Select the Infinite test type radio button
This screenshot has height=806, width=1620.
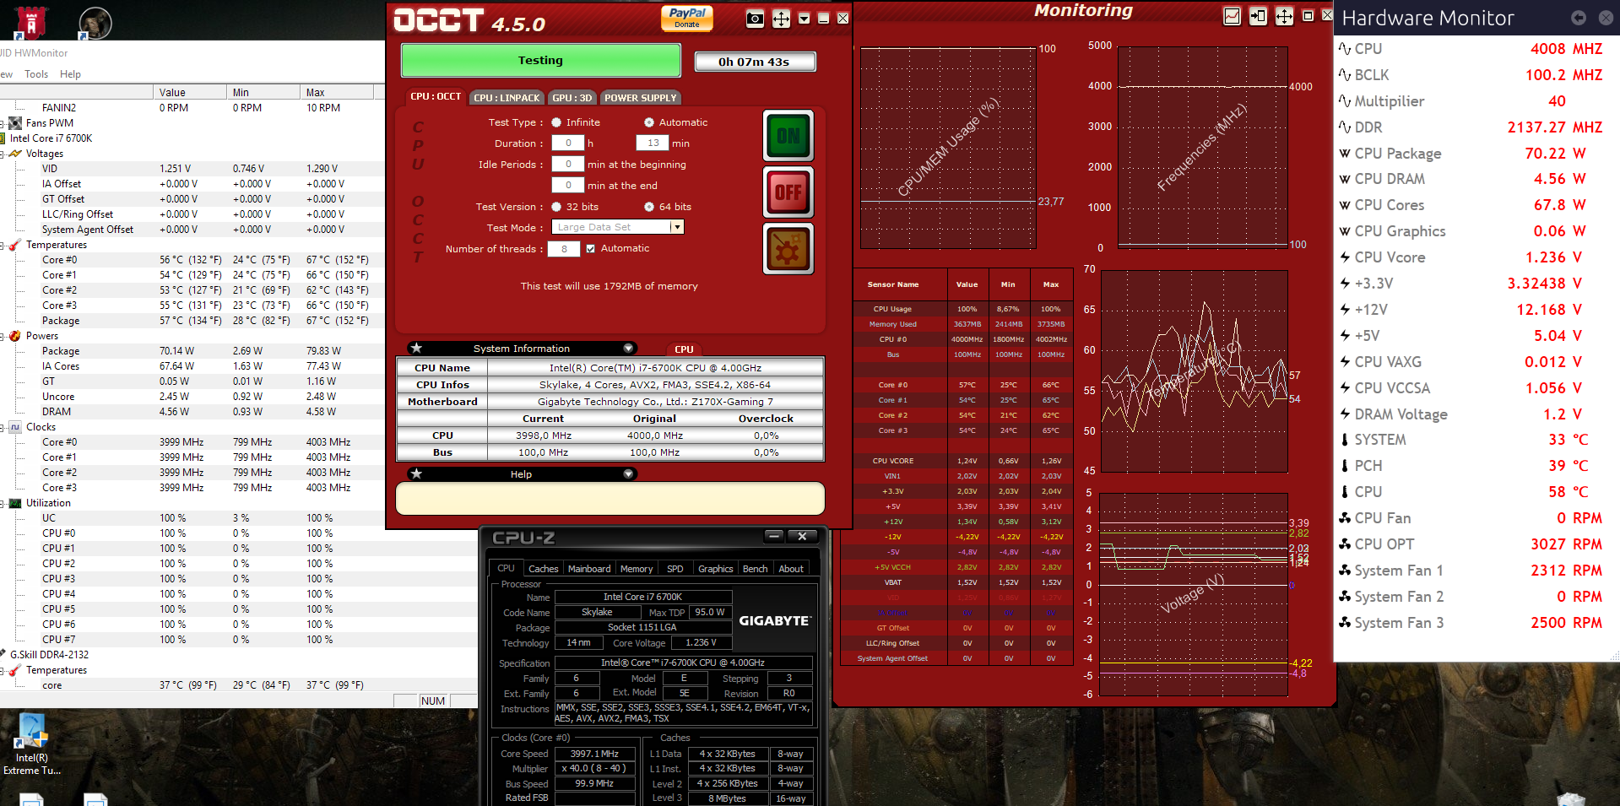coord(556,122)
